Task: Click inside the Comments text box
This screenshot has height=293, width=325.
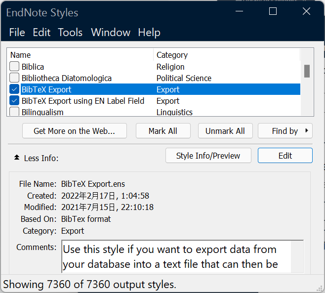Action: pyautogui.click(x=182, y=256)
